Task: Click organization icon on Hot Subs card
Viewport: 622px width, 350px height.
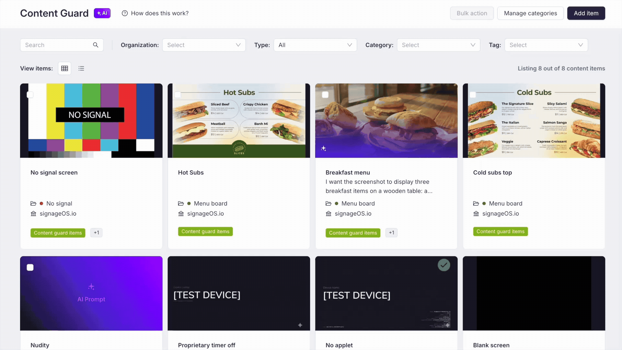Action: 181,214
